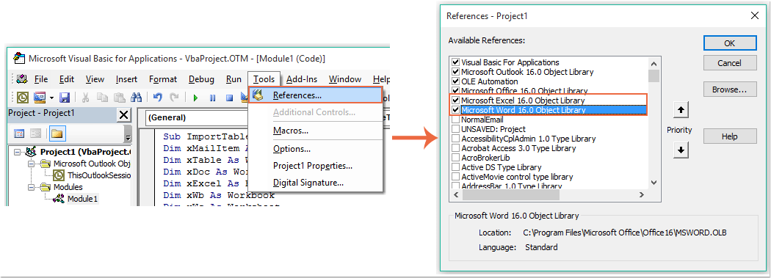
Task: Uncheck Visual Basic For Applications reference
Action: (456, 62)
